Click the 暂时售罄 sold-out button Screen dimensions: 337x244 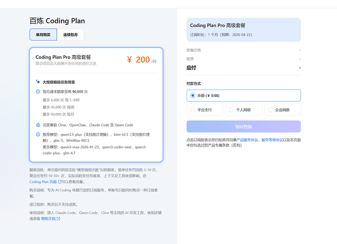click(x=244, y=127)
